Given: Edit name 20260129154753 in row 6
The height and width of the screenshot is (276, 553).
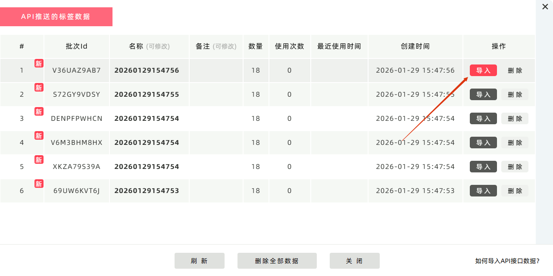Looking at the screenshot, I should (x=147, y=191).
